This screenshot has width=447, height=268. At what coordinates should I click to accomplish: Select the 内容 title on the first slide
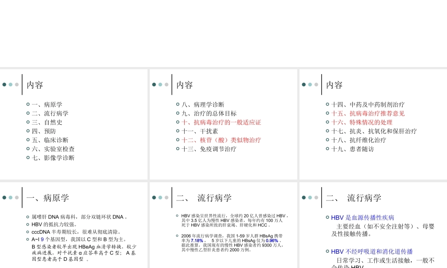pyautogui.click(x=36, y=84)
